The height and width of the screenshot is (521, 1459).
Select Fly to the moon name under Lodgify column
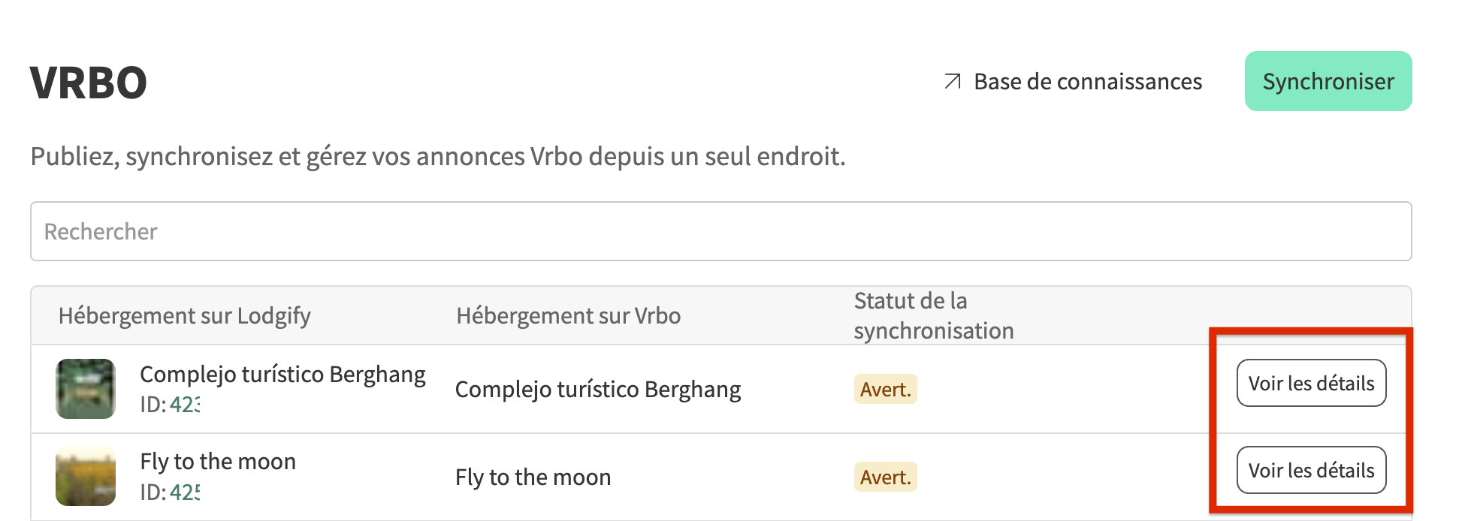(218, 461)
